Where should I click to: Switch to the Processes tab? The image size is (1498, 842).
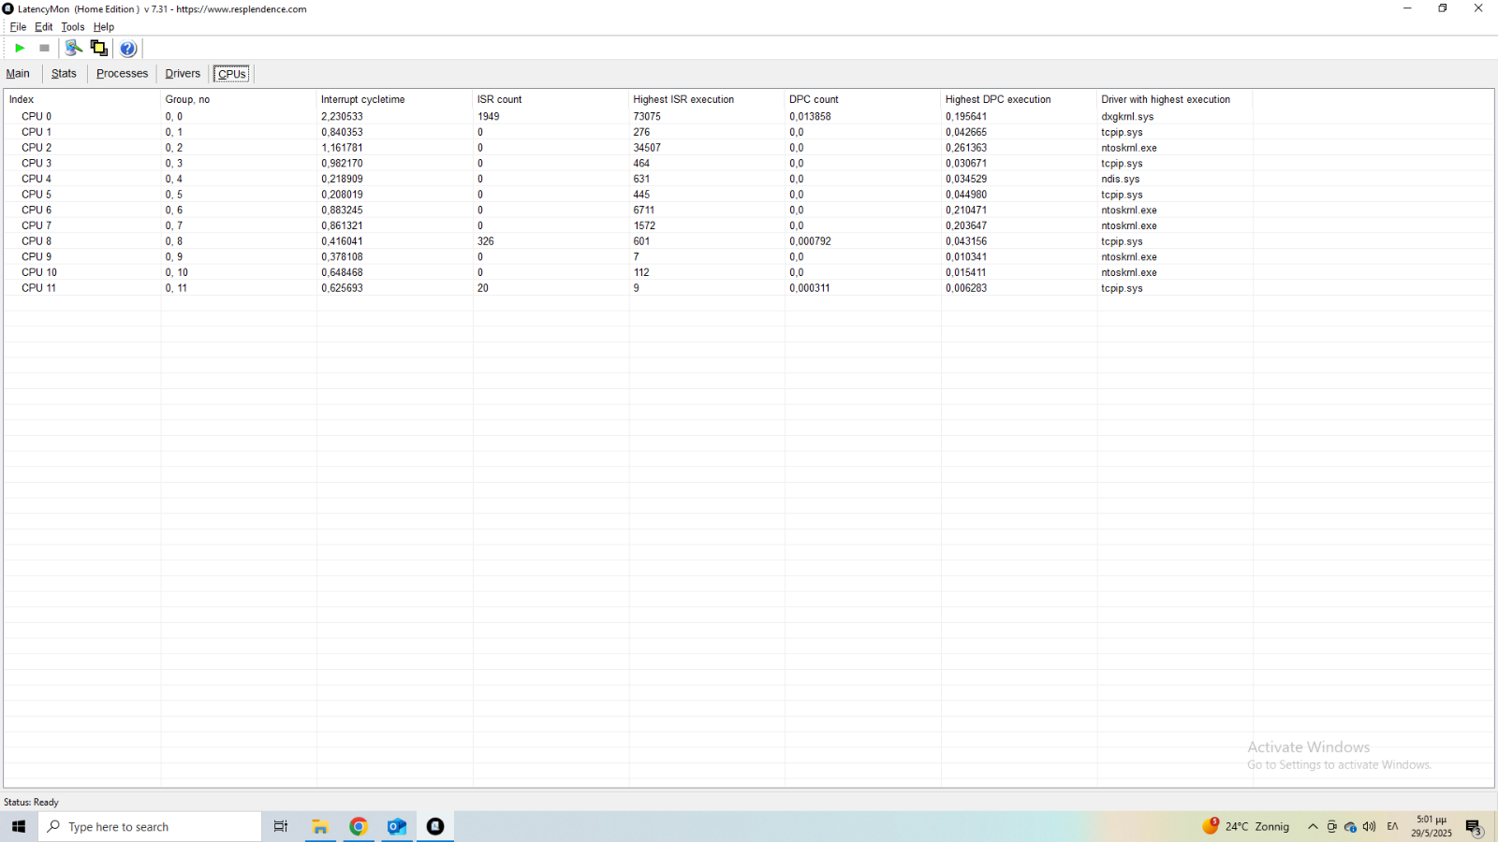coord(122,74)
